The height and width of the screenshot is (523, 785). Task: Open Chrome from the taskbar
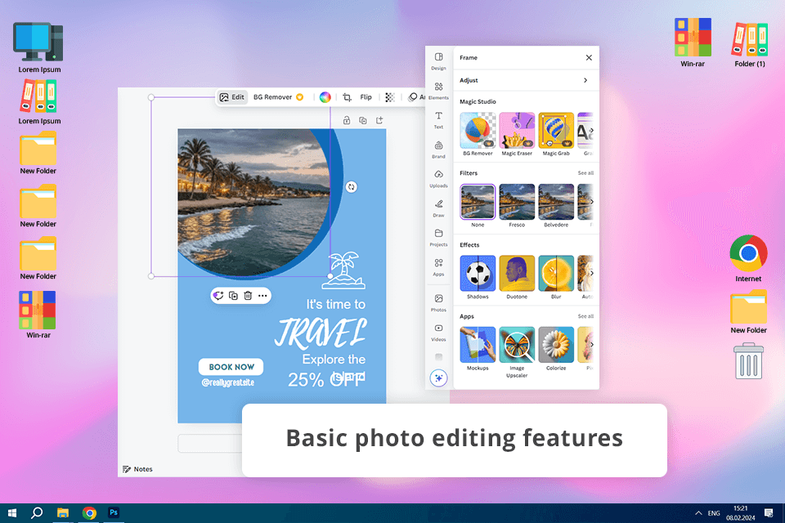click(x=89, y=513)
